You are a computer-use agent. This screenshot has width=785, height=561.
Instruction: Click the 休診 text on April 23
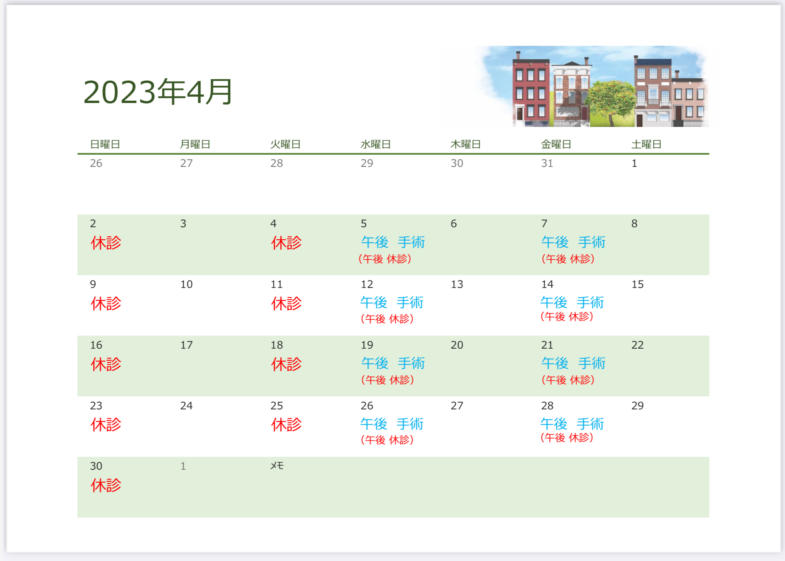click(106, 425)
